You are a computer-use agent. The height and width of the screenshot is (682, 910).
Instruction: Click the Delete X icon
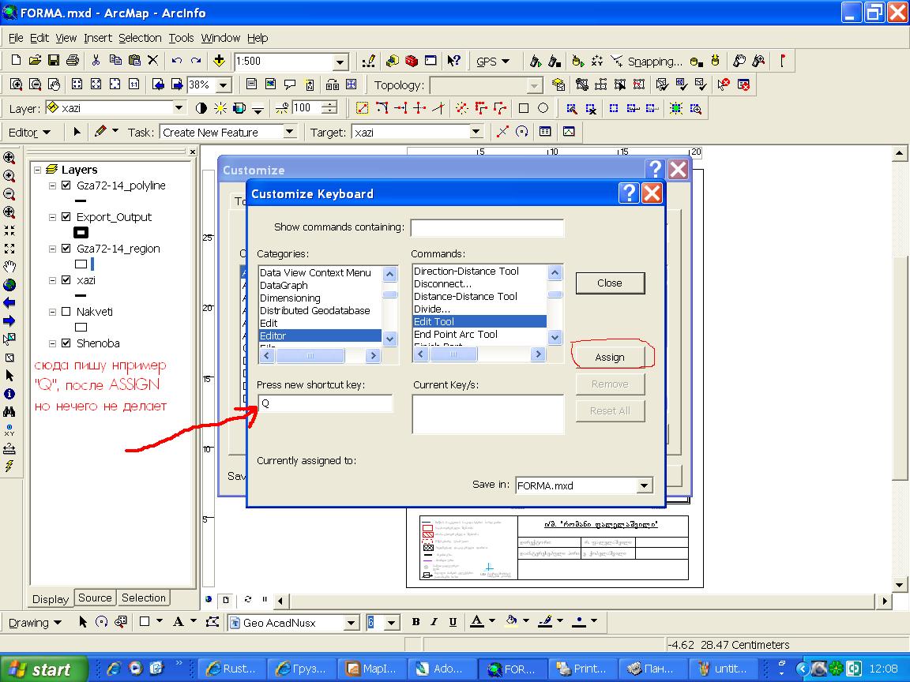click(152, 60)
